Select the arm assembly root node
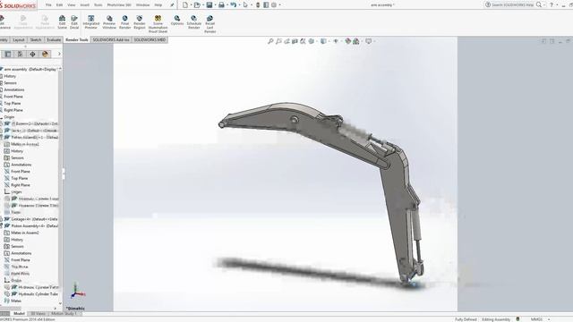The width and height of the screenshot is (573, 322). tap(30, 69)
